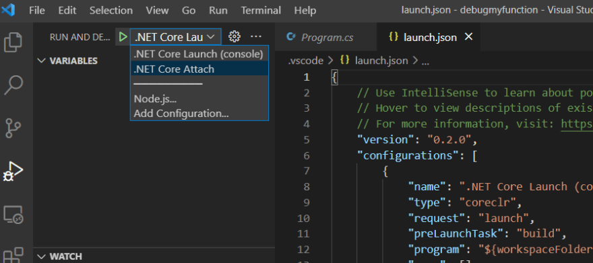Open launch.json via the gear icon

235,36
